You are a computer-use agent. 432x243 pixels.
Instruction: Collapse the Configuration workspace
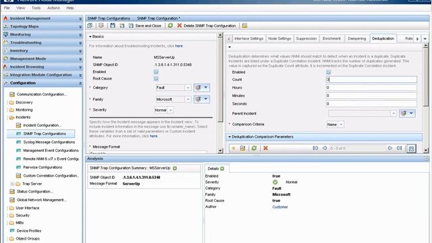80,83
